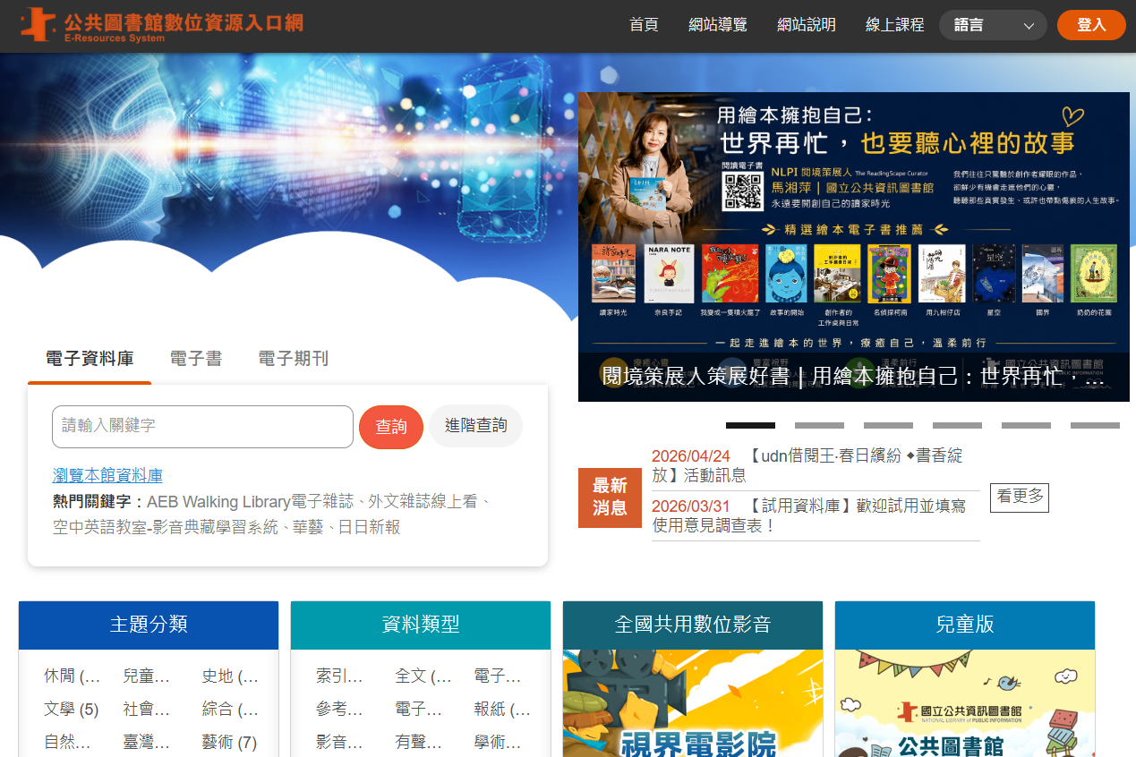Open the 全文 data type link
Screen dimensions: 1136x757
click(423, 676)
